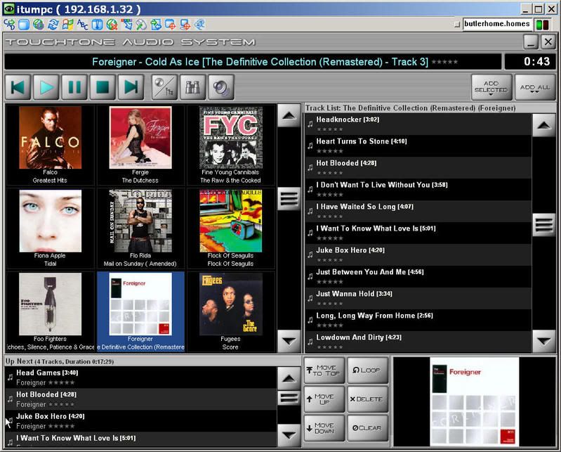Click the now-playing star rating
This screenshot has height=452, width=561.
point(444,62)
